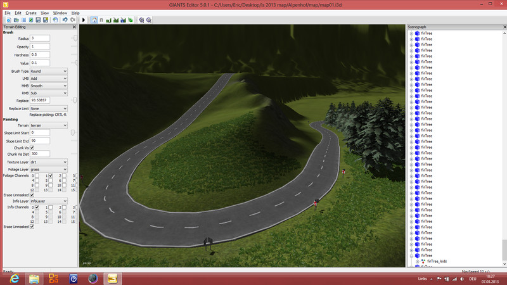
Task: Enable Foliage Channel 0 checkbox
Action: [37, 176]
